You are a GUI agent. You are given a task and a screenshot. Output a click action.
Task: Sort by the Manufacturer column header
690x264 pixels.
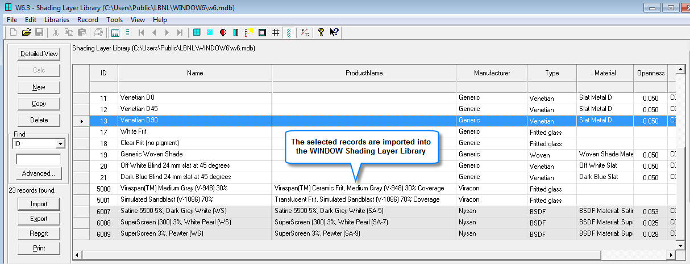tap(492, 73)
